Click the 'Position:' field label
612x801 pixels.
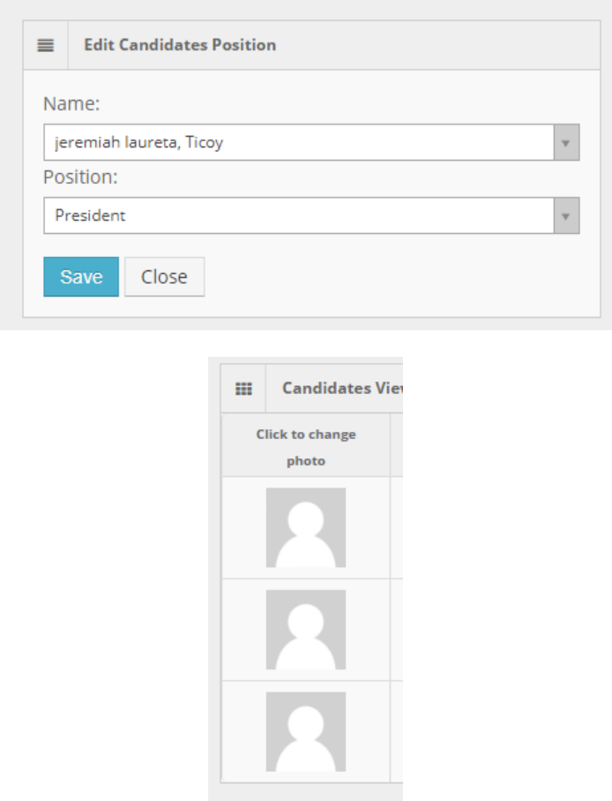[80, 178]
